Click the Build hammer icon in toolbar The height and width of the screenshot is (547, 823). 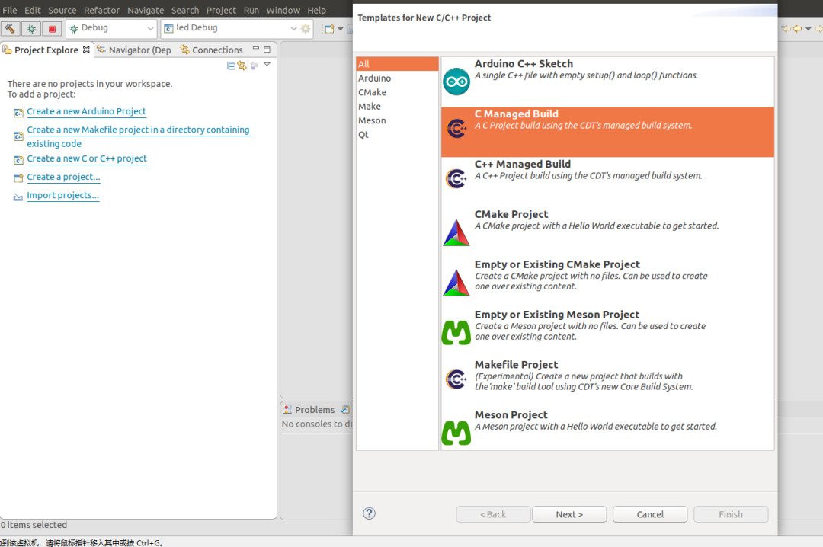point(10,28)
